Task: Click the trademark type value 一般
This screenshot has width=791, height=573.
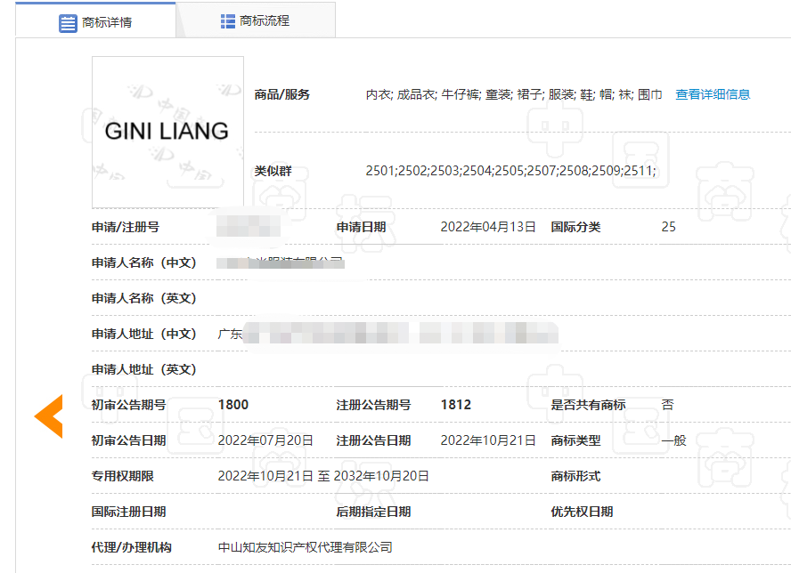Action: (673, 440)
